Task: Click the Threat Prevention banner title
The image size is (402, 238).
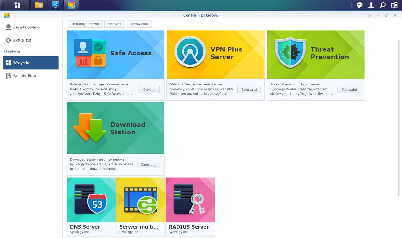Action: coord(330,53)
